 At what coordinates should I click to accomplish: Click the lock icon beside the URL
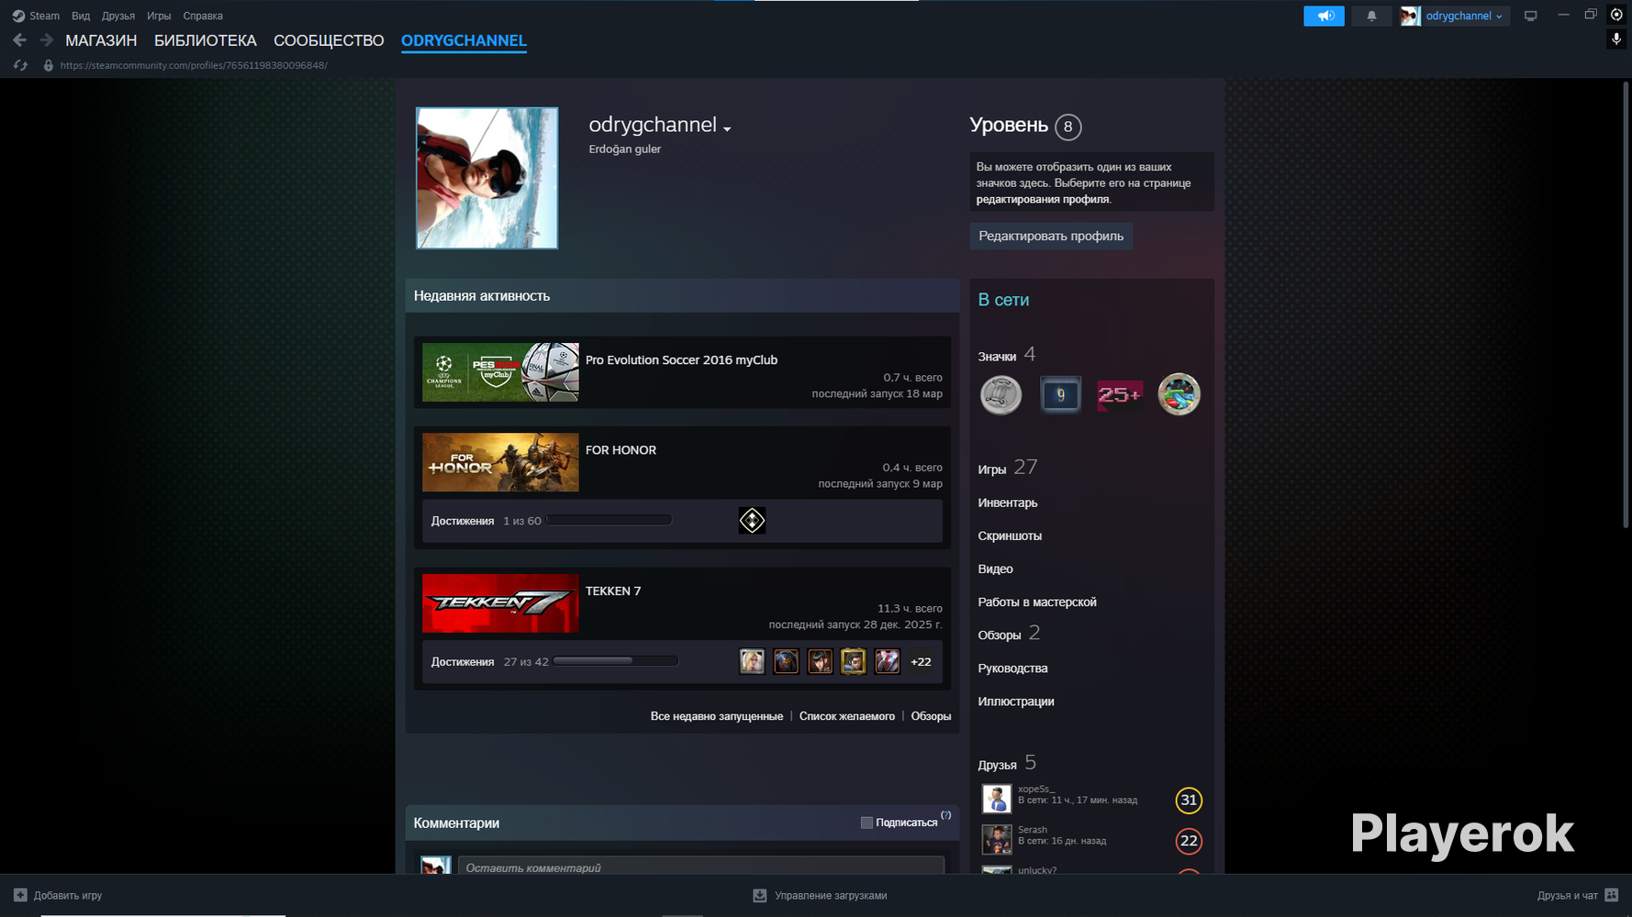(x=49, y=65)
